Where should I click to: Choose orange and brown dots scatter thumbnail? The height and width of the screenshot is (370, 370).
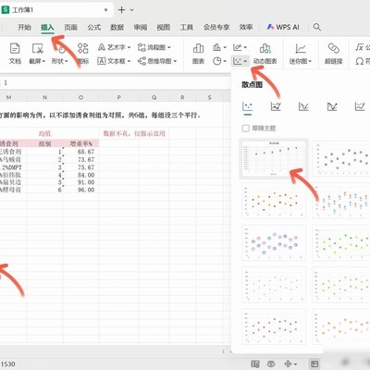274,201
